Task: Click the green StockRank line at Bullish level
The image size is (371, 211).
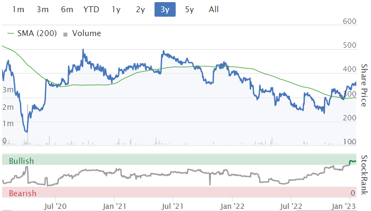Action: [352, 162]
